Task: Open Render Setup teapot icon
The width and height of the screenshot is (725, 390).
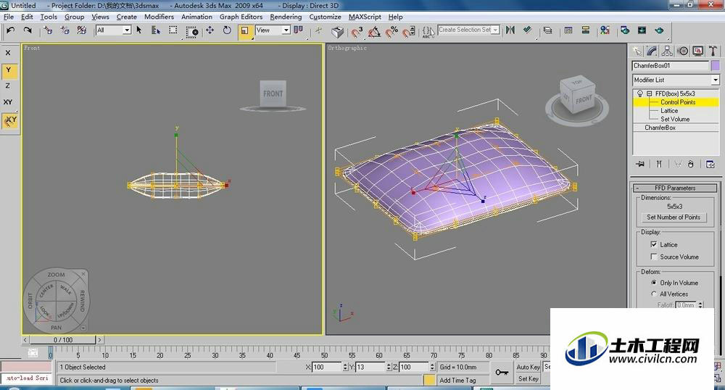Action: click(625, 30)
